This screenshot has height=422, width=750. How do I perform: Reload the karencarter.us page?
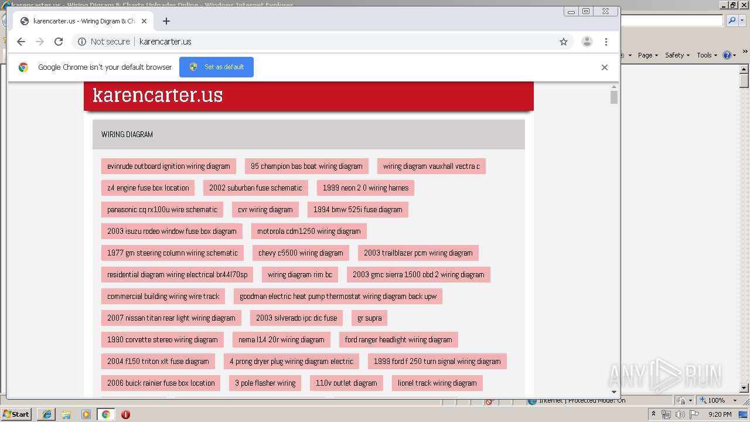(x=59, y=42)
